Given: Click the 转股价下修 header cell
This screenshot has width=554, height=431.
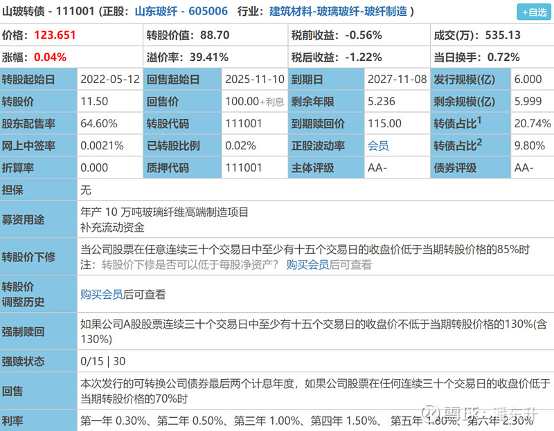Looking at the screenshot, I should [x=39, y=257].
